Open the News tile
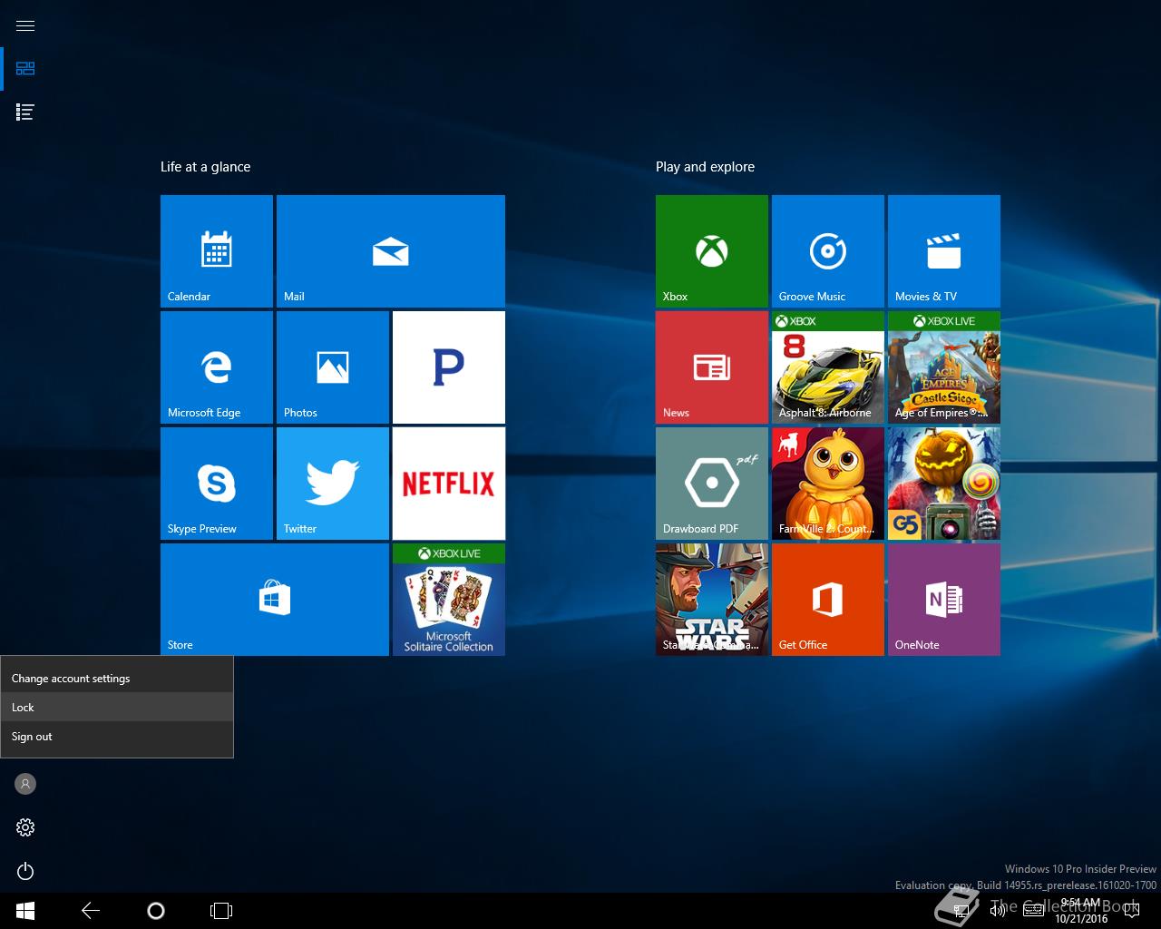The height and width of the screenshot is (929, 1161). coord(712,367)
